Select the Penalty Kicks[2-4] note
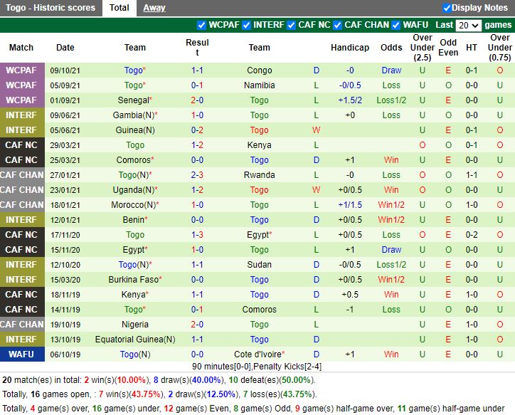The height and width of the screenshot is (415, 515). click(x=287, y=367)
